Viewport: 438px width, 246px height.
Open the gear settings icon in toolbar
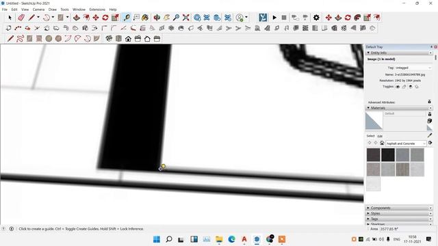316,18
